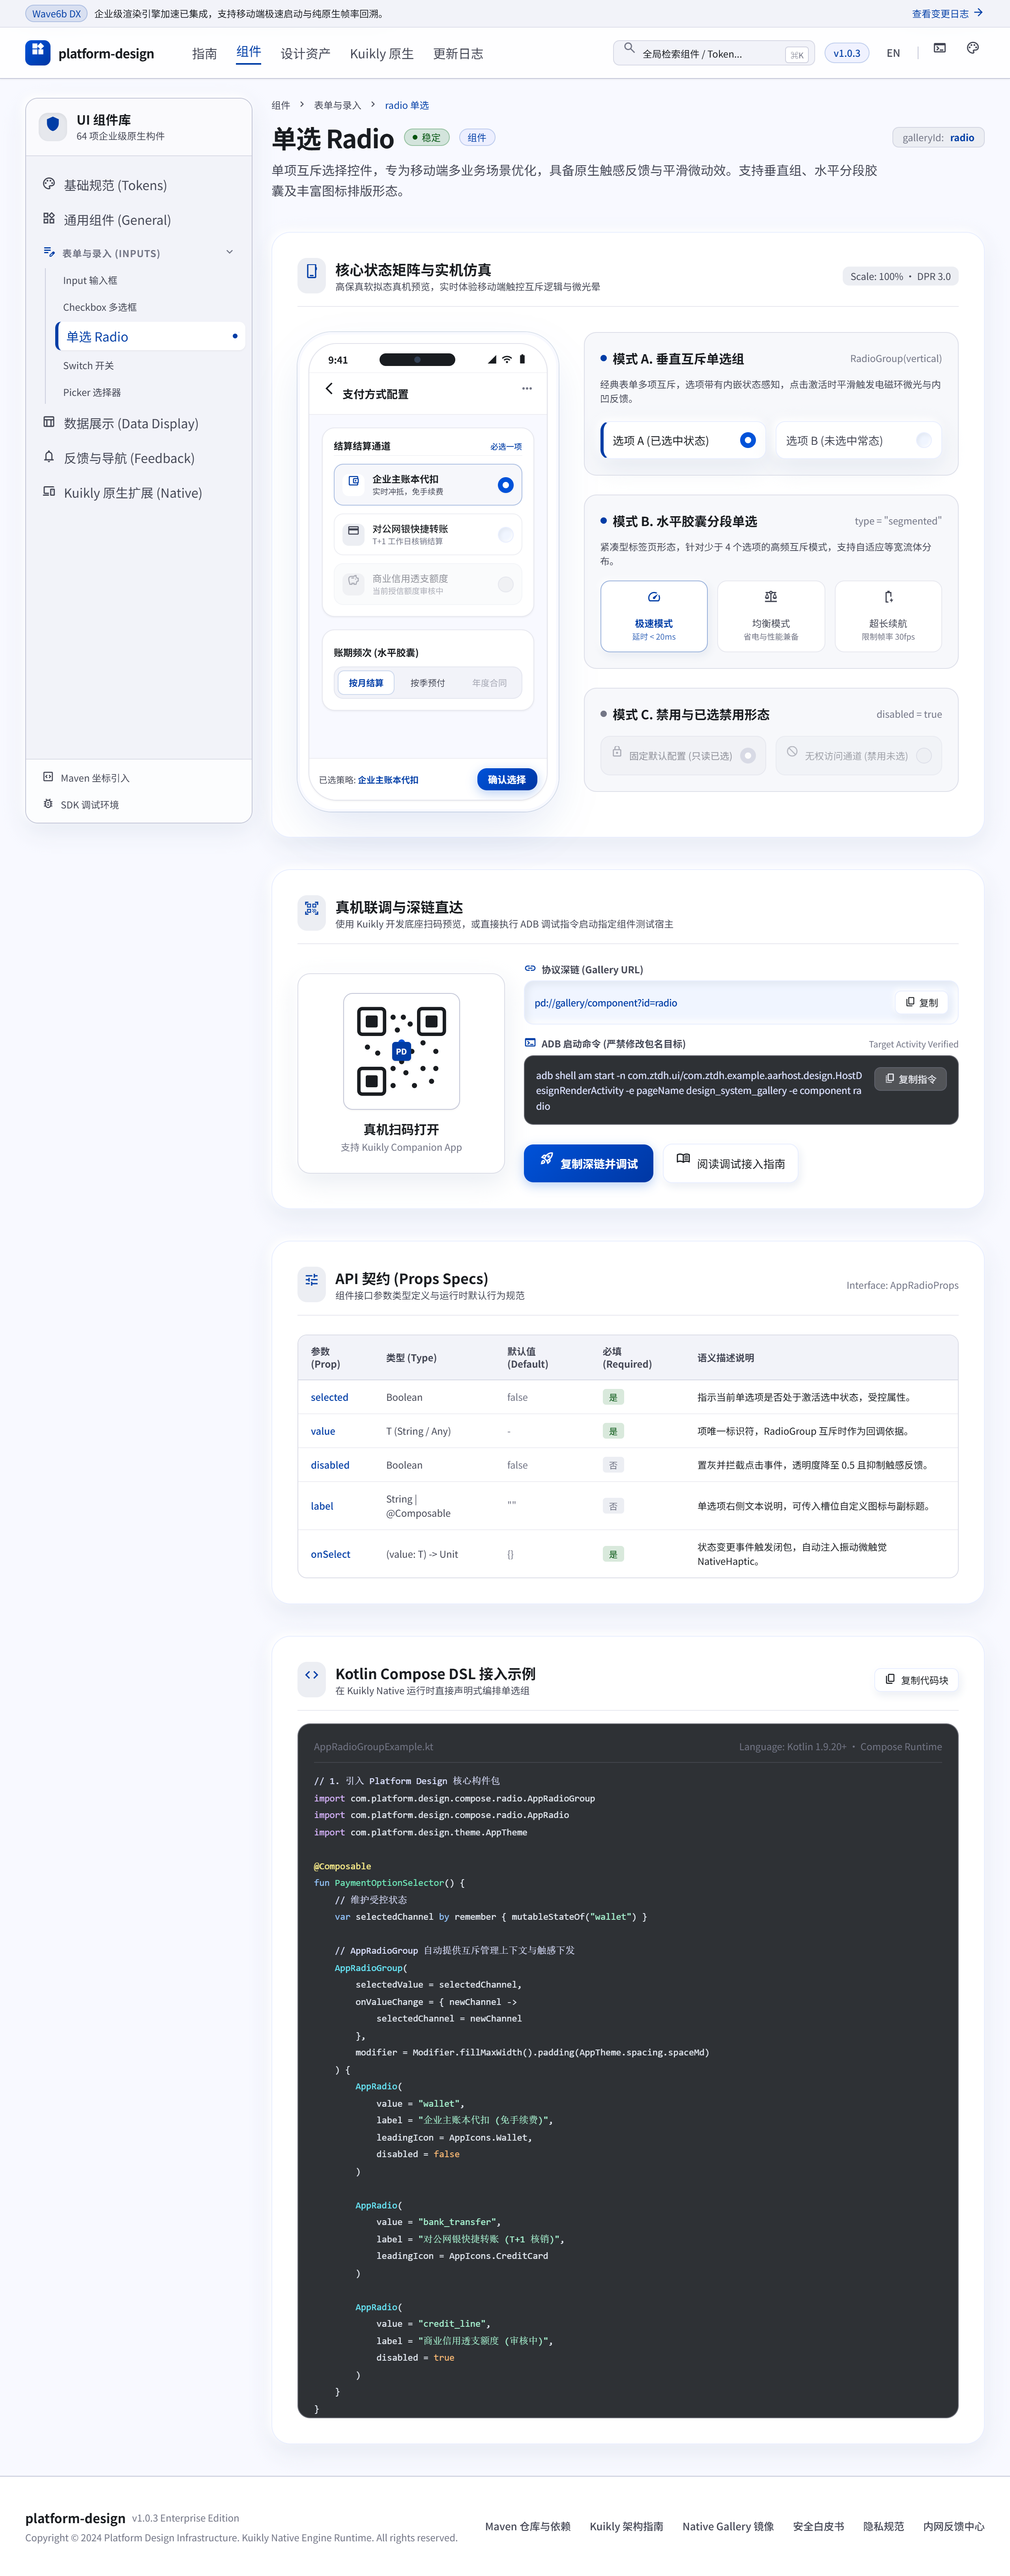The image size is (1010, 2576).
Task: Click the 复制代码块 button
Action: pos(917,1680)
